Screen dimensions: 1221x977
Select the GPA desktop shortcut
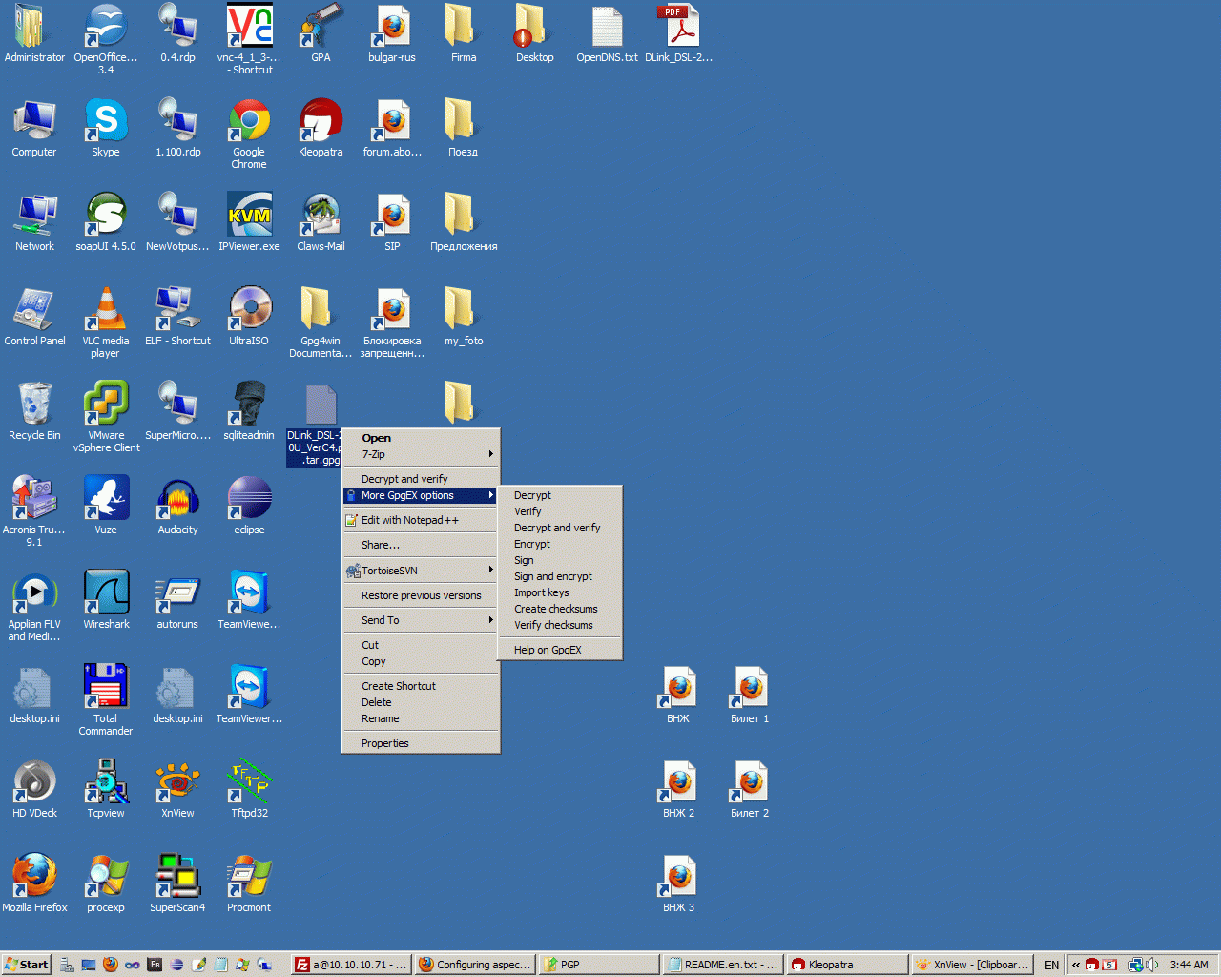click(321, 33)
